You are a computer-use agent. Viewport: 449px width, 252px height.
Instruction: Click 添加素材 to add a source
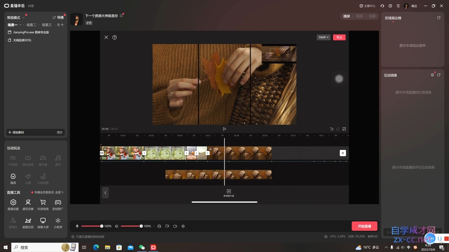coord(16,132)
